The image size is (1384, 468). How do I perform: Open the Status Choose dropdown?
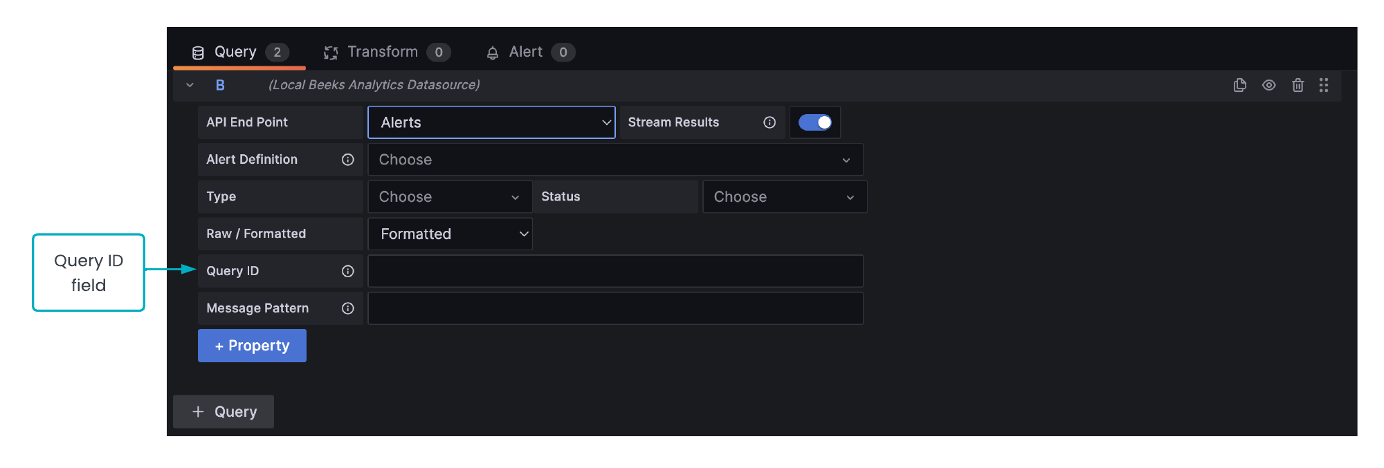[x=785, y=197]
